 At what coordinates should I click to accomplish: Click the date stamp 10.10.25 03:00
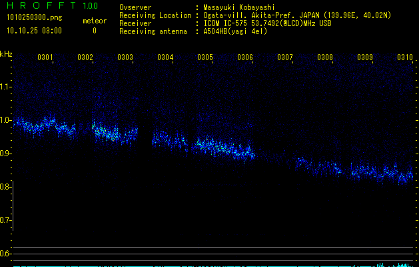tap(34, 31)
